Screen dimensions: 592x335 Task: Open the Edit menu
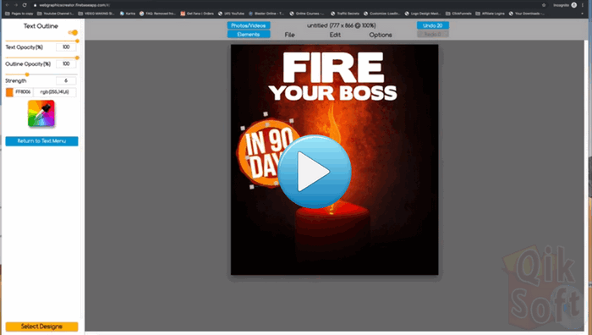pyautogui.click(x=335, y=35)
